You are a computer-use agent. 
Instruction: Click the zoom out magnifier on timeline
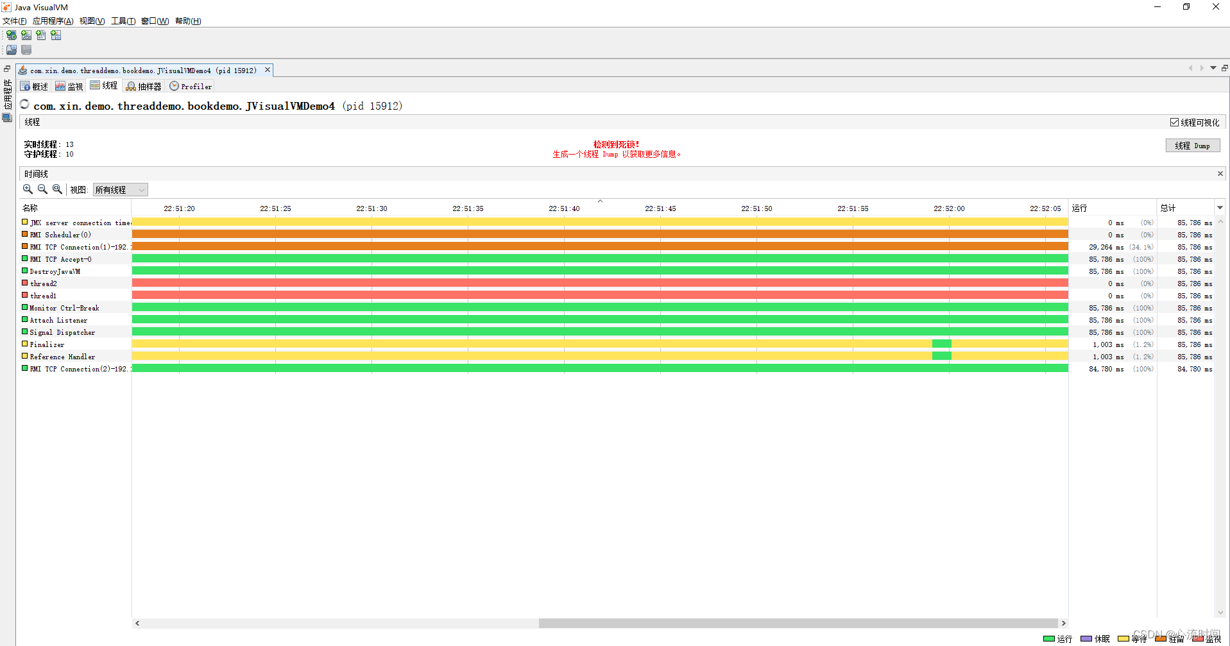point(42,189)
